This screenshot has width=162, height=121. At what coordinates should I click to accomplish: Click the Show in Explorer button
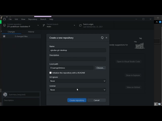coord(133,75)
